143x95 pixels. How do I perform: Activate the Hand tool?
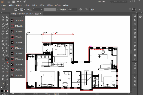click(x=3, y=79)
